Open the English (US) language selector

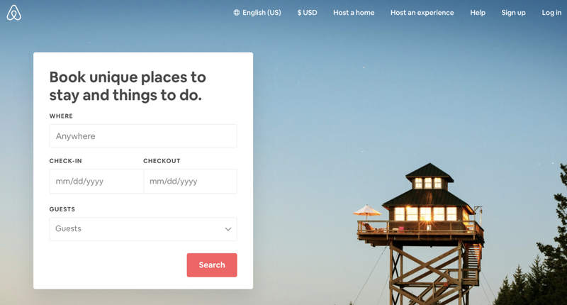pos(257,13)
